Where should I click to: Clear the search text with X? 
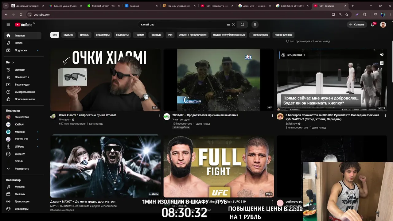[234, 25]
